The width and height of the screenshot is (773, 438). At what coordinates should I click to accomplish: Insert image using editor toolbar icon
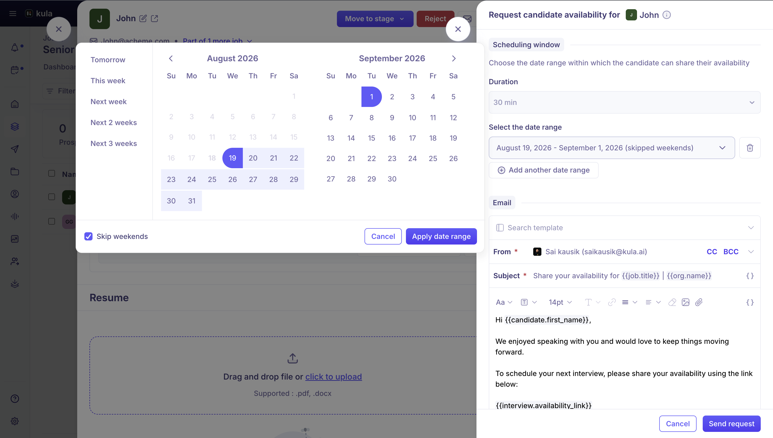click(686, 302)
